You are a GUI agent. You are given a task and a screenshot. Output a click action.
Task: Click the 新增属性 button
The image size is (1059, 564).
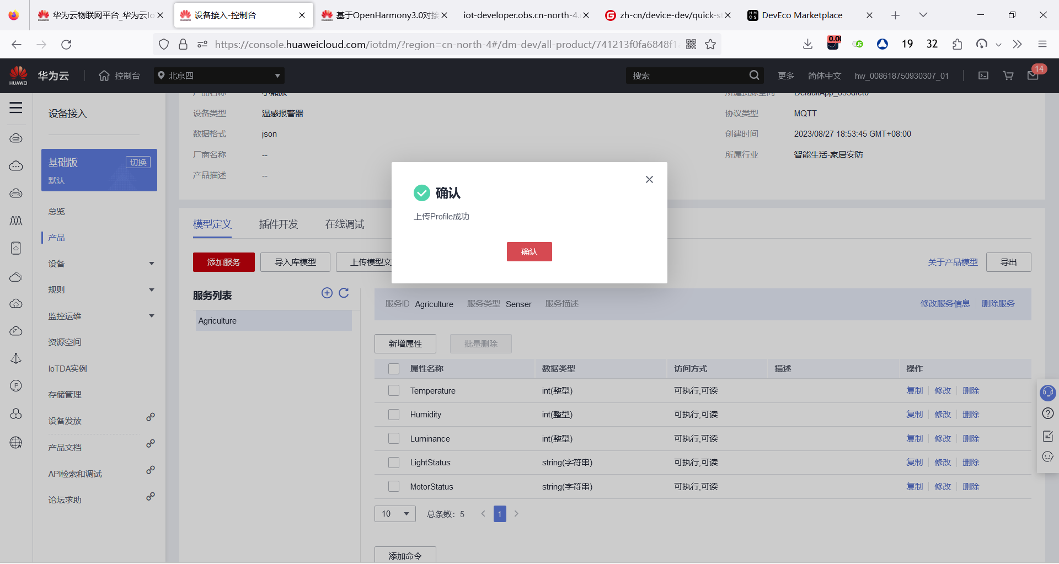(x=405, y=343)
